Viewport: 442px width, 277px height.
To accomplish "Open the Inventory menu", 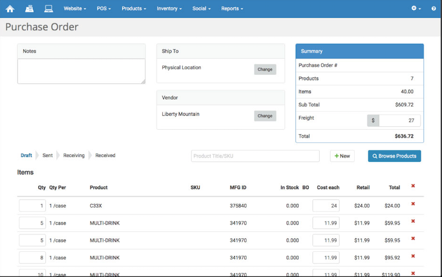I will 169,9.
